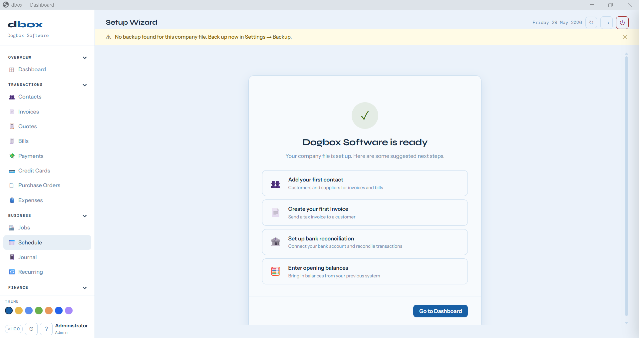Image resolution: width=639 pixels, height=338 pixels.
Task: Select Payments in the sidebar
Action: pyautogui.click(x=47, y=156)
